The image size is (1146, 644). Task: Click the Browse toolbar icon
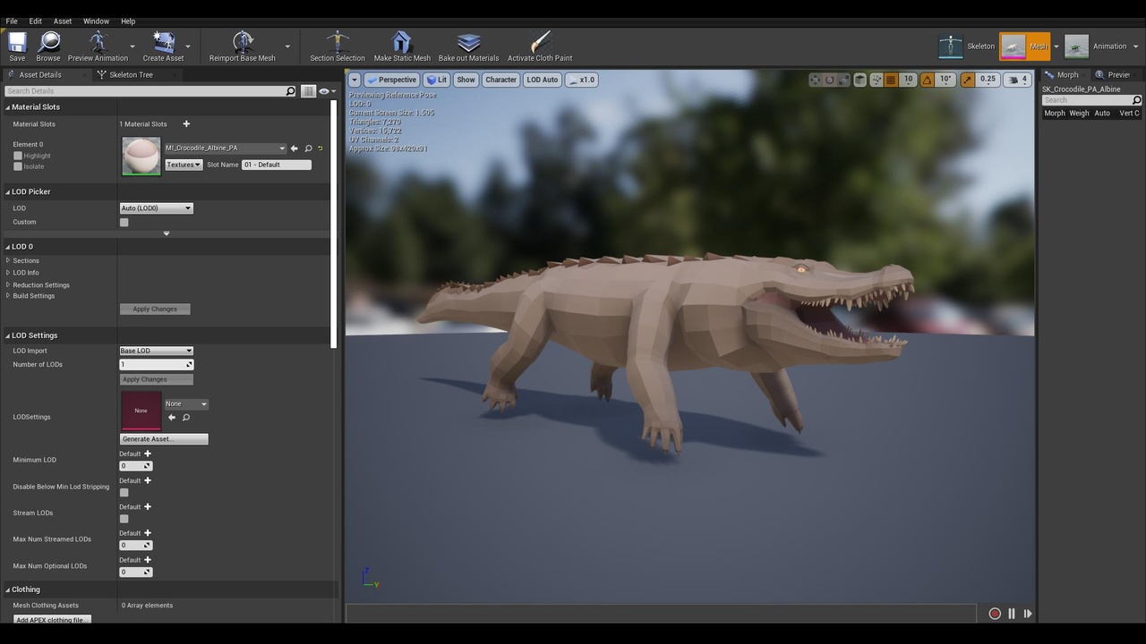48,46
